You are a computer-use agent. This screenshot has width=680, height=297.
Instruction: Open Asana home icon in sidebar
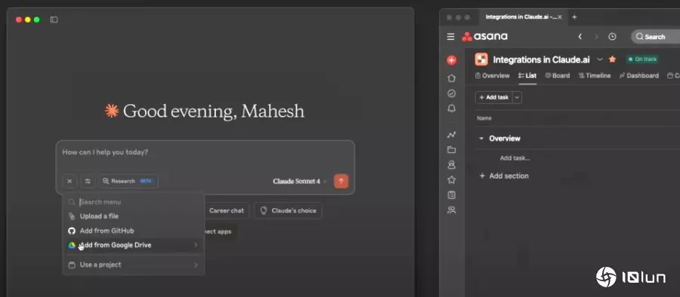click(452, 78)
